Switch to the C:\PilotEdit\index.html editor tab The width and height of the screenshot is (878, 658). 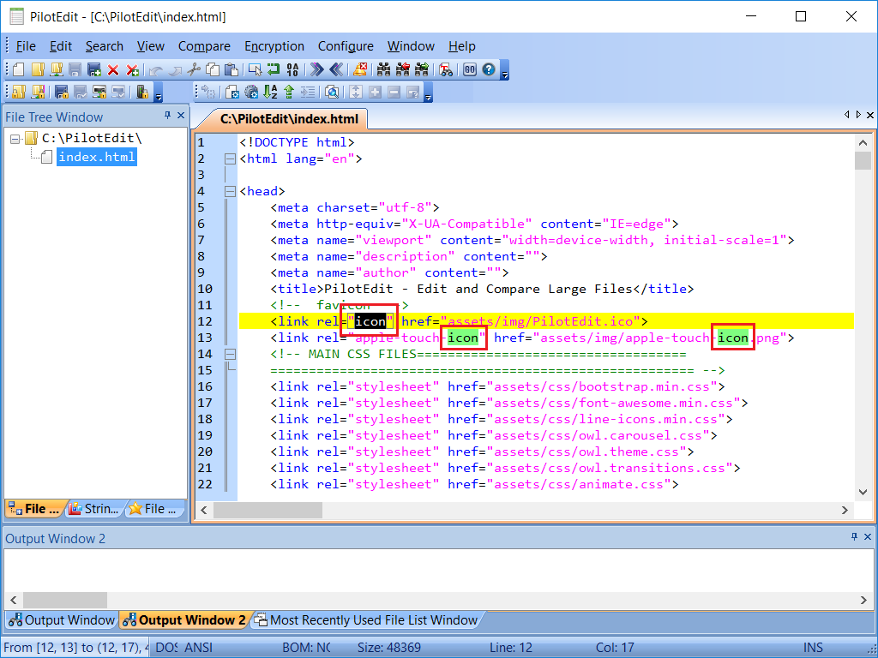289,118
